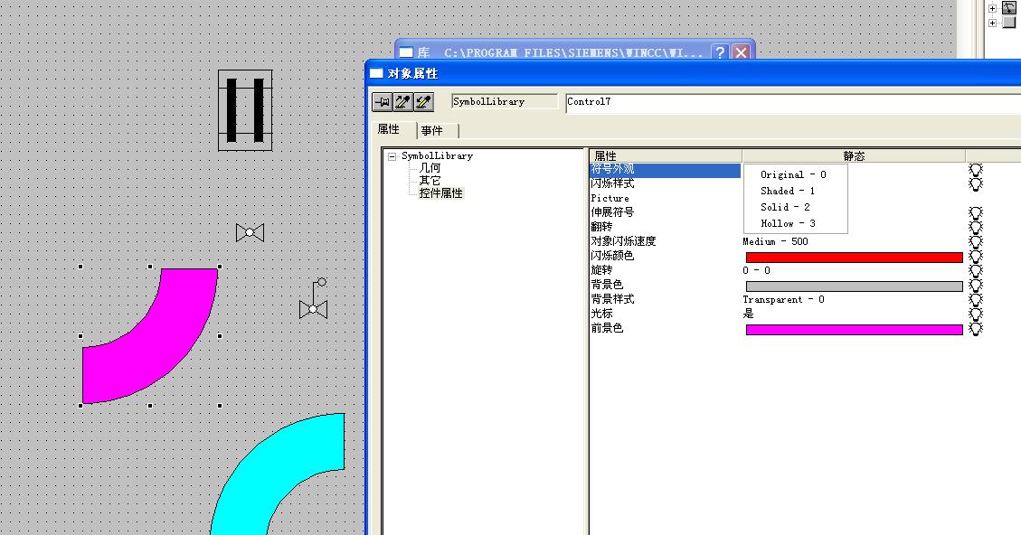Select 其它 in the property tree
Viewport: 1021px width, 535px height.
[430, 180]
